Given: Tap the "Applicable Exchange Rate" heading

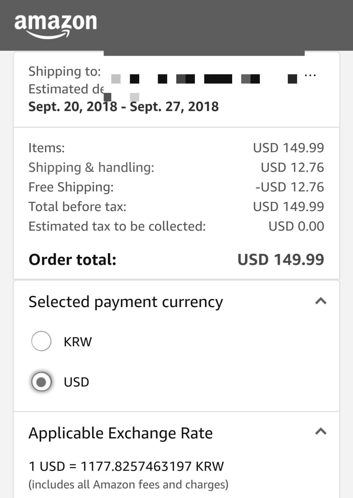Looking at the screenshot, I should [120, 433].
